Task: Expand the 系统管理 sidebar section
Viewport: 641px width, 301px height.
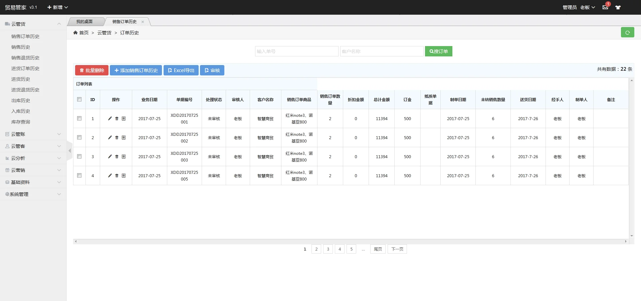Action: pos(33,194)
